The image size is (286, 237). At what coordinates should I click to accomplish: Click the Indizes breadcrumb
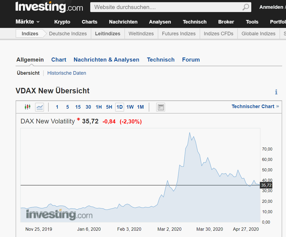30,34
